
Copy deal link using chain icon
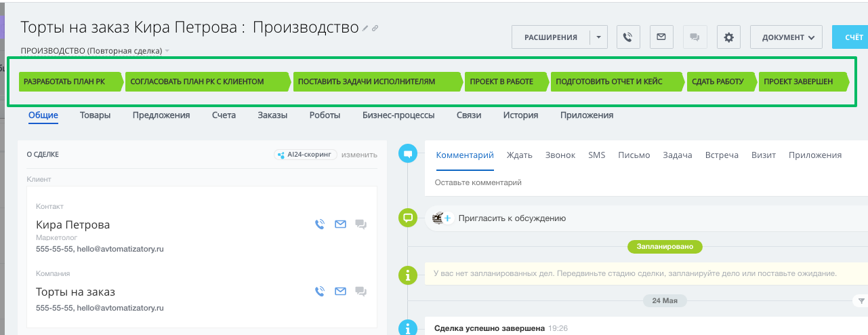coord(375,28)
